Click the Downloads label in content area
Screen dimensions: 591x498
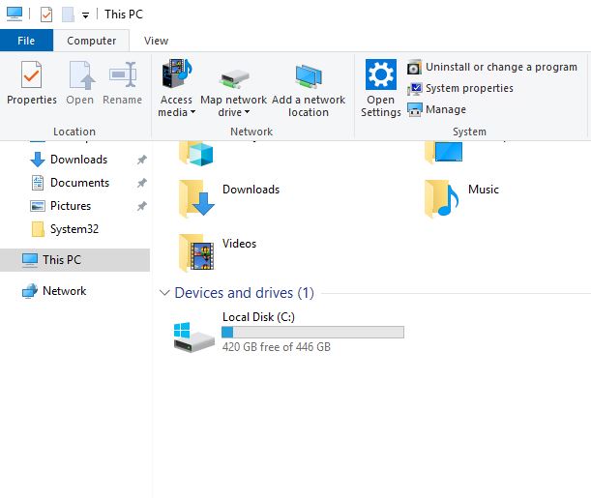tap(251, 190)
